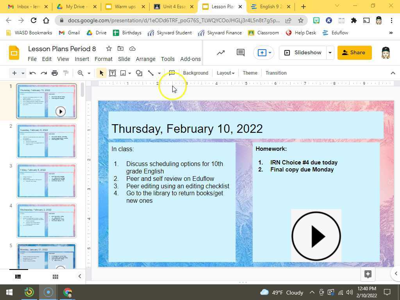
Task: Select the paint format roller icon
Action: pos(66,73)
